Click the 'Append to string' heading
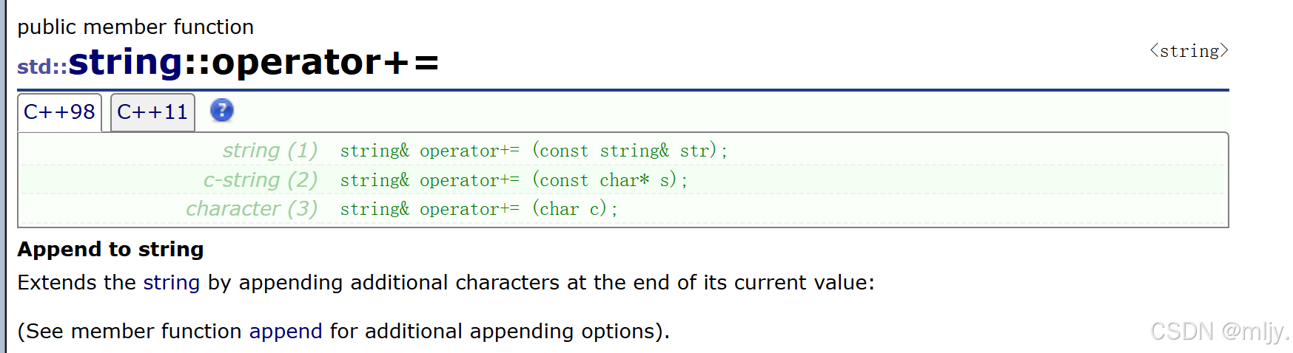1293x353 pixels. (x=111, y=250)
